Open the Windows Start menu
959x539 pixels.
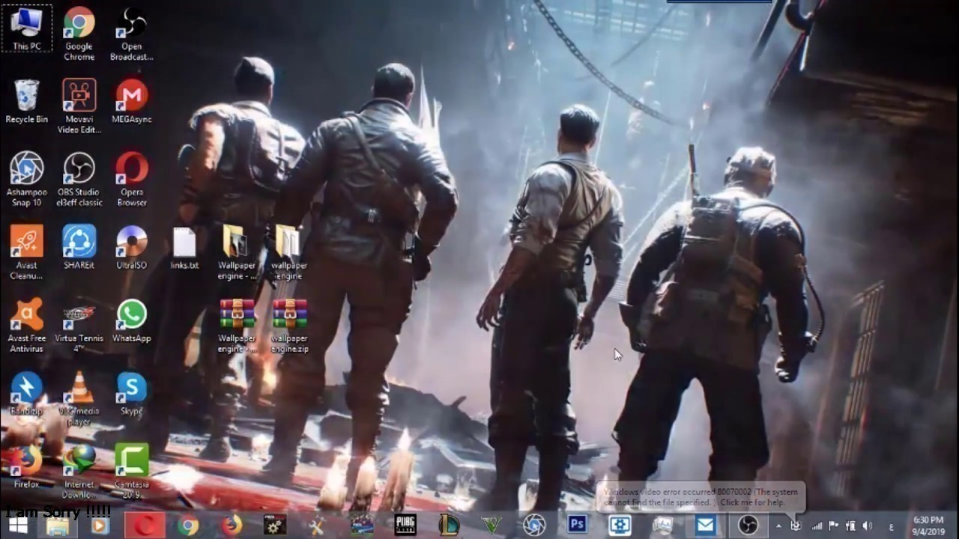point(16,526)
